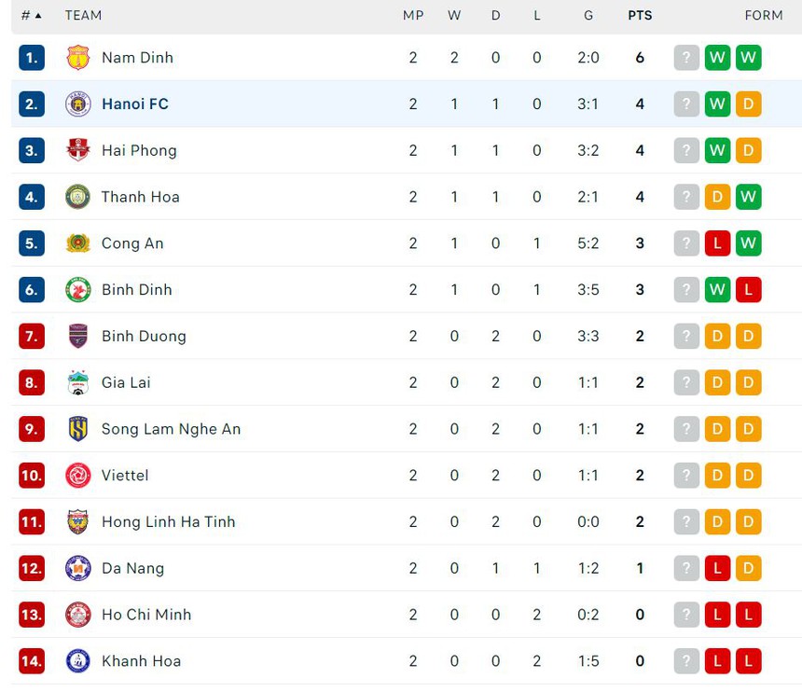Open the Da Nang team page

(137, 568)
